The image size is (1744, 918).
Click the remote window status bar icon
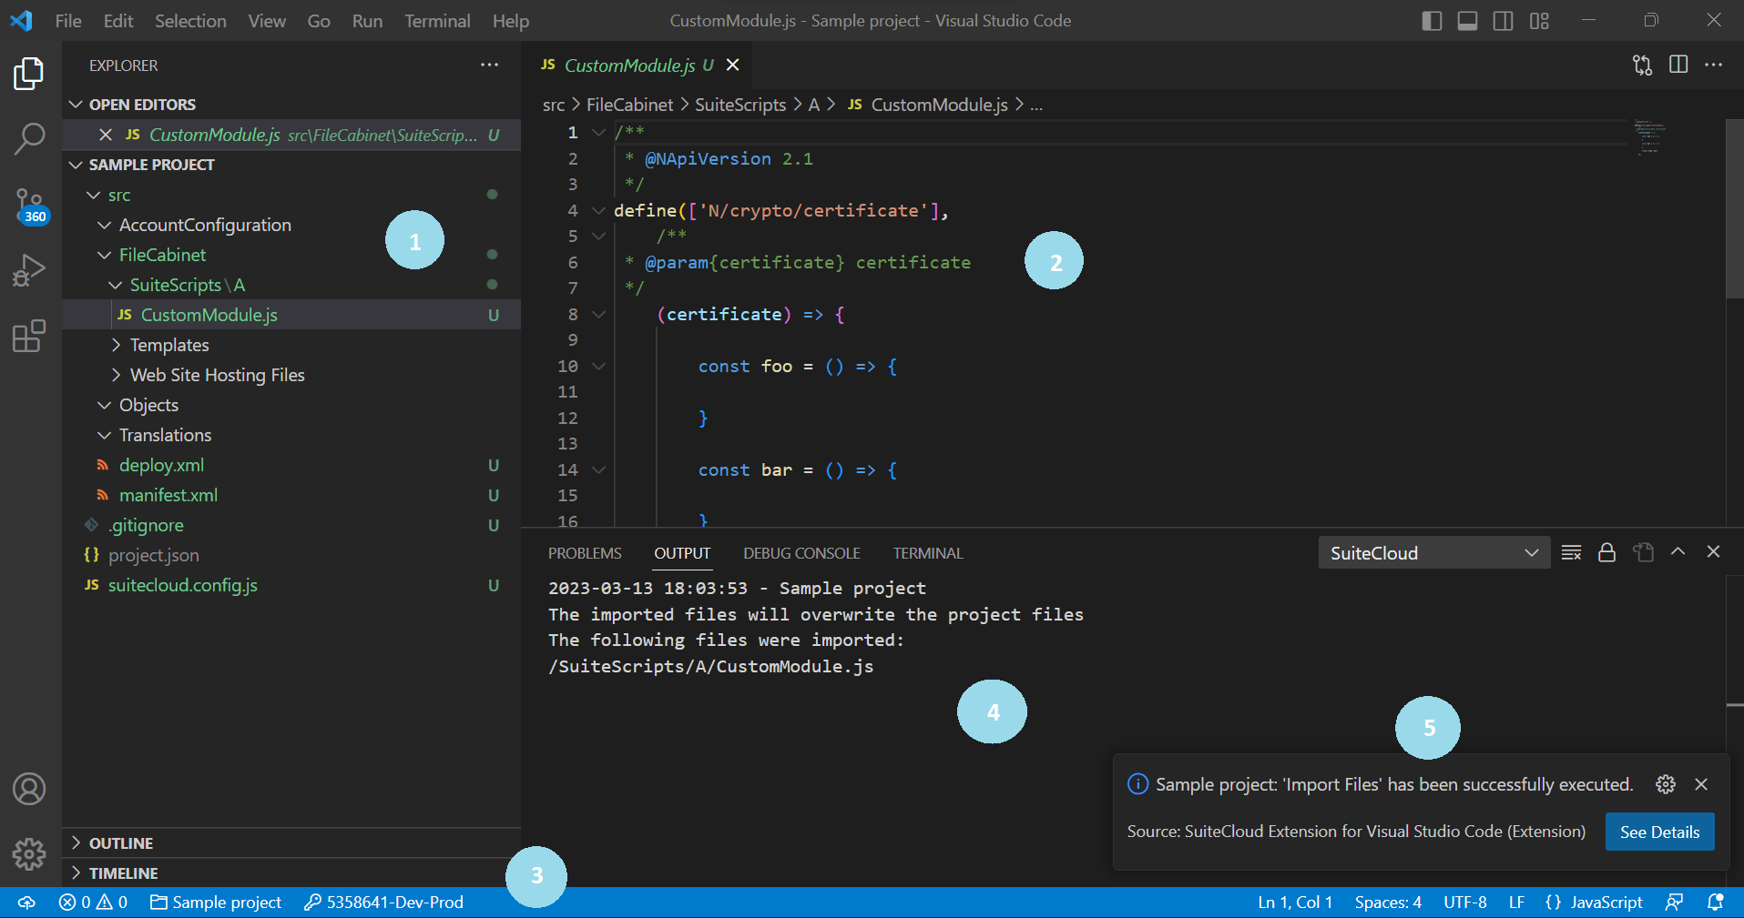[26, 903]
